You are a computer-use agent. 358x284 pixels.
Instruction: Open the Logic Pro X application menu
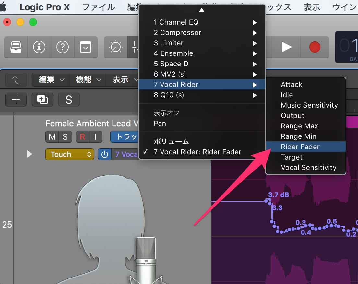pos(44,7)
